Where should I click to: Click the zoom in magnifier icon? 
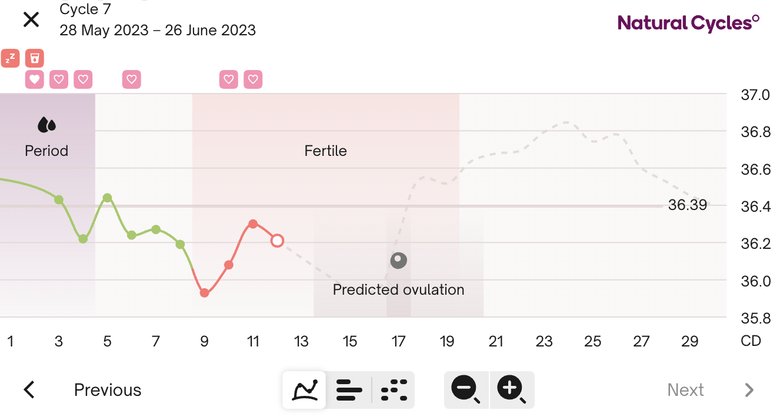pyautogui.click(x=511, y=389)
